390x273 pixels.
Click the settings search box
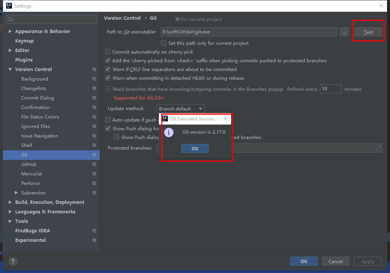[51, 19]
